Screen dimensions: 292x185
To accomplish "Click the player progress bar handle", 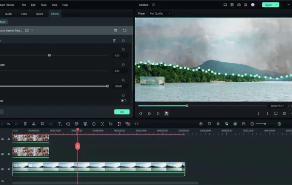I will 187,106.
